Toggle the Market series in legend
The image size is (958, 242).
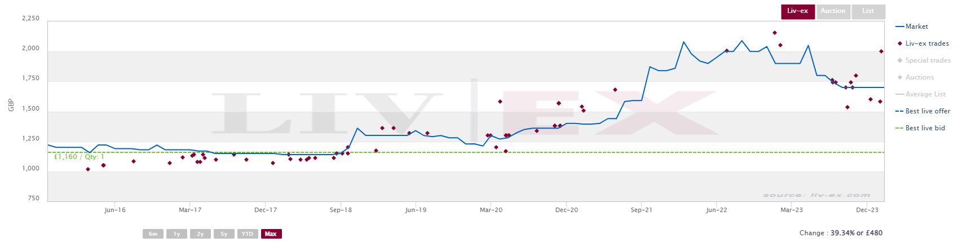coord(912,27)
